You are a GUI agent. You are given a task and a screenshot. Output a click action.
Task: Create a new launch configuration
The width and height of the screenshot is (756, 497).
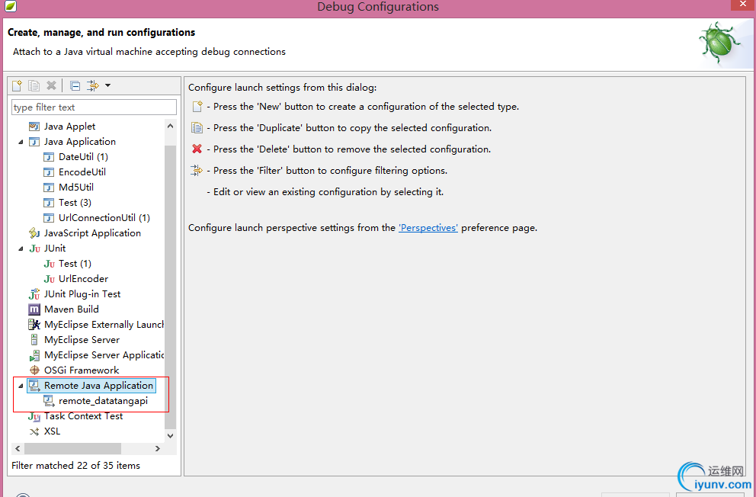pyautogui.click(x=17, y=86)
